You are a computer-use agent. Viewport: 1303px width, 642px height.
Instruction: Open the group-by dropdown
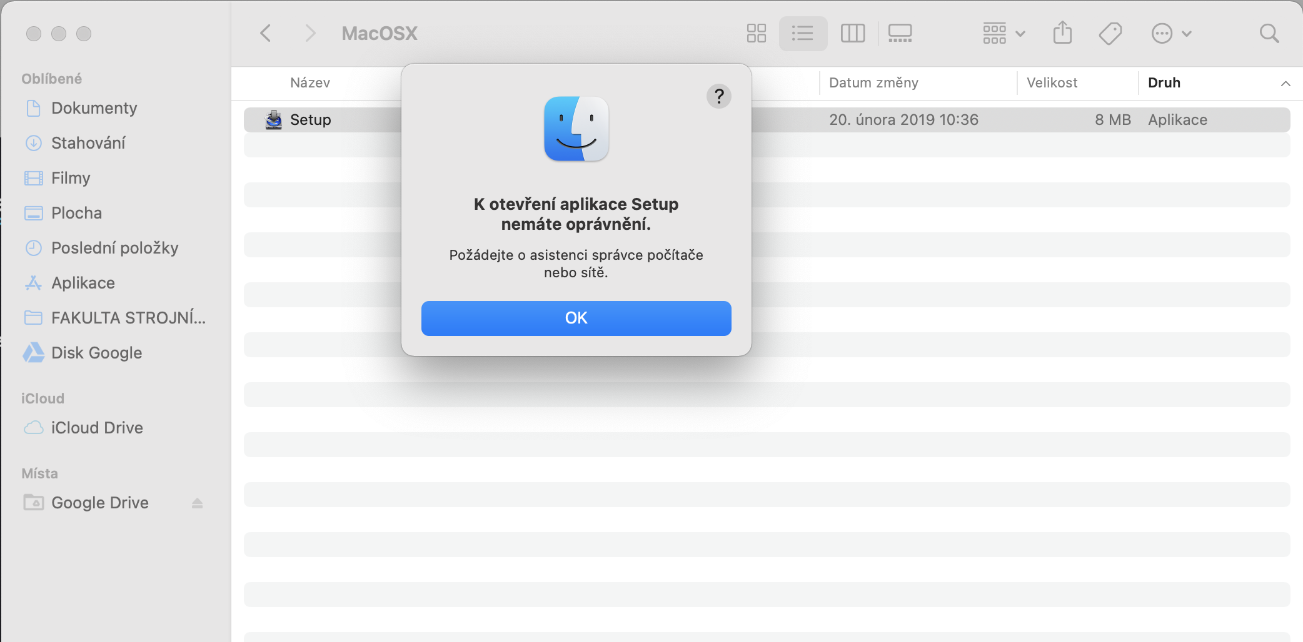tap(1003, 33)
